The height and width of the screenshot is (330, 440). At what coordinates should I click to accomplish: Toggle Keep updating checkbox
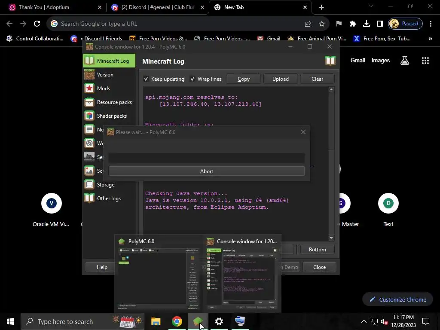click(146, 79)
